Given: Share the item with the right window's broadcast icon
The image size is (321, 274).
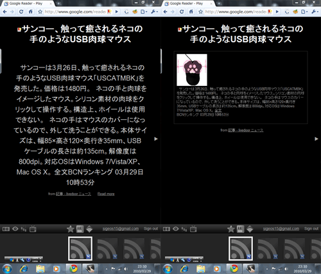Looking at the screenshot, I should point(250,229).
